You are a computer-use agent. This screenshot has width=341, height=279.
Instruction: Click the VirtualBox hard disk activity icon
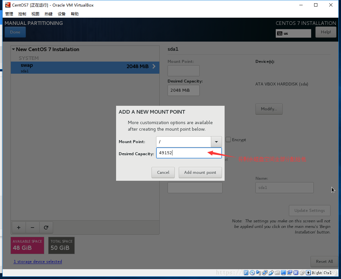(x=246, y=273)
